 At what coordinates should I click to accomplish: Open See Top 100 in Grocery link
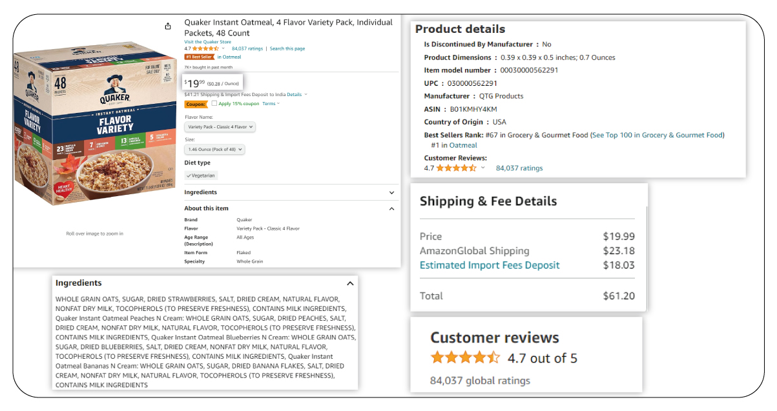click(x=658, y=135)
